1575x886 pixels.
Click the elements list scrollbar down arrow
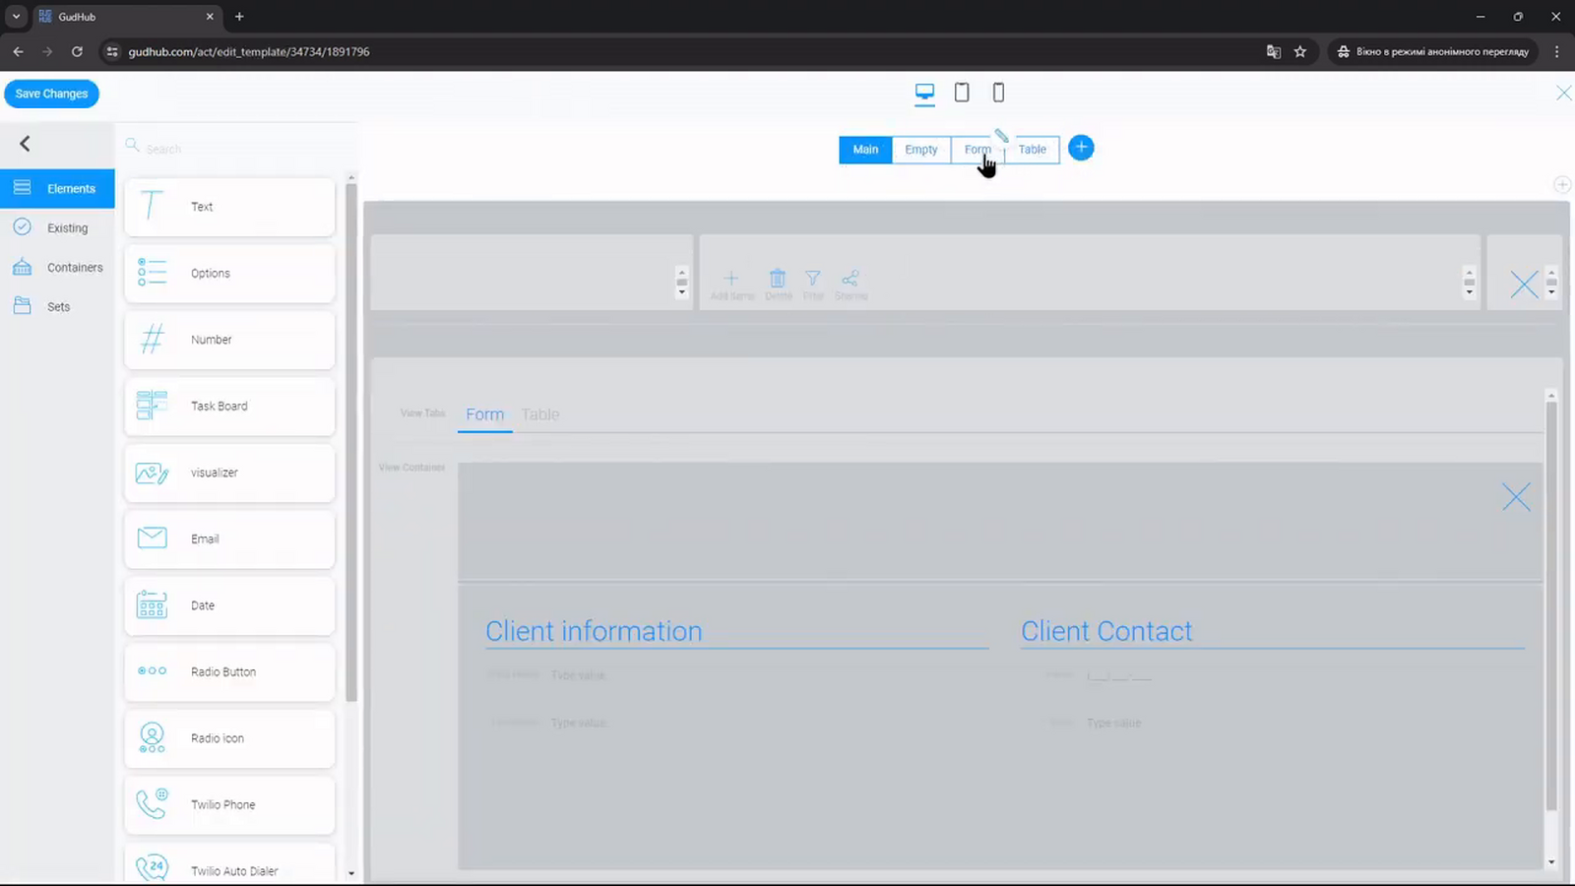pos(351,873)
